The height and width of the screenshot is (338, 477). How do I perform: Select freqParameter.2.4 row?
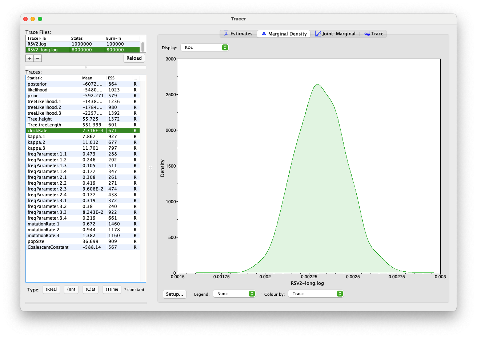pyautogui.click(x=83, y=194)
